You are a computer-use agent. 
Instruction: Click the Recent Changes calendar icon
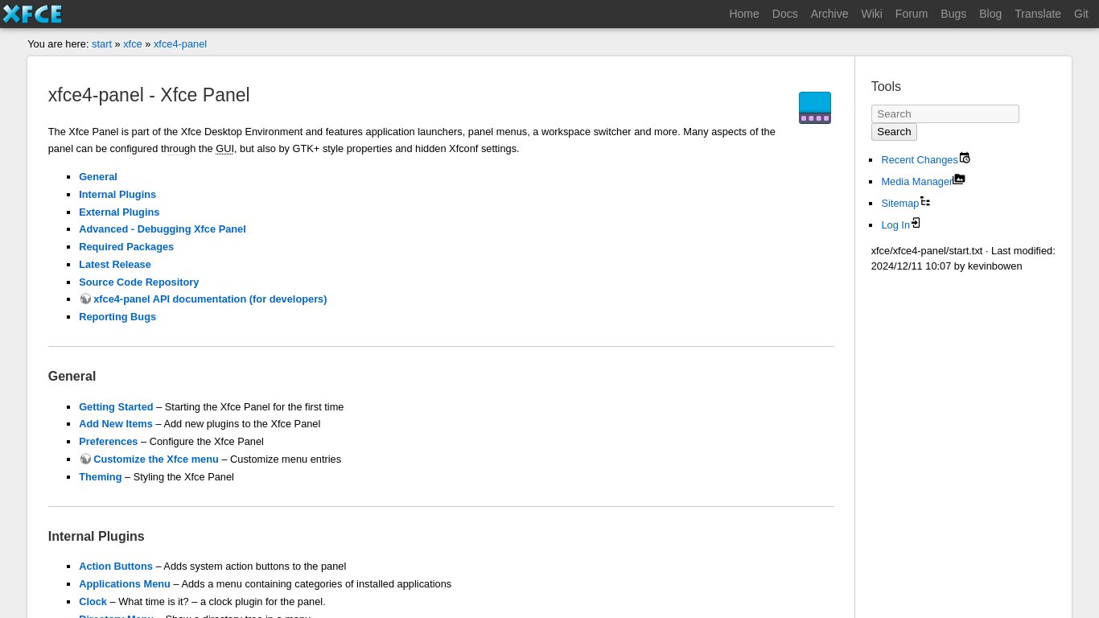[965, 158]
